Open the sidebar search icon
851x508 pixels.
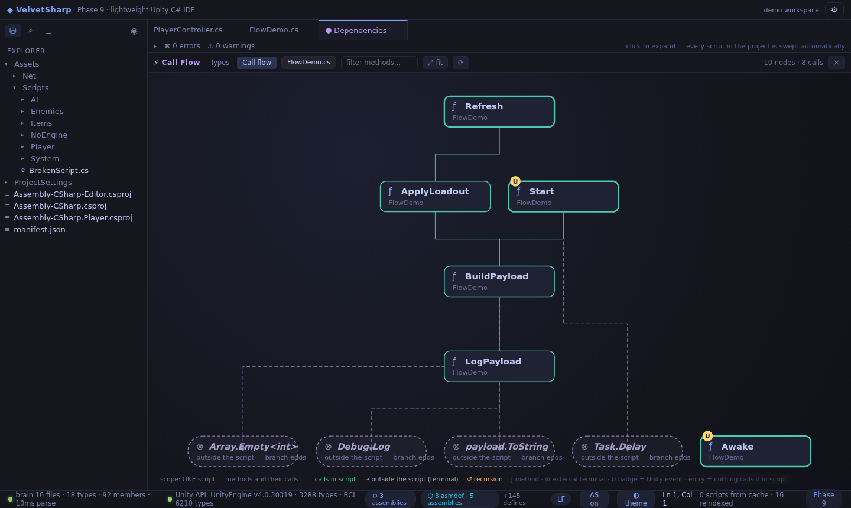30,31
